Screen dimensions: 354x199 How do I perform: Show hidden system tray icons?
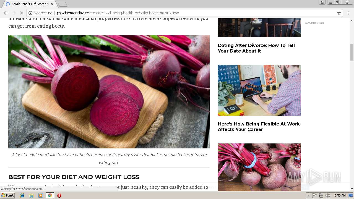(308, 195)
